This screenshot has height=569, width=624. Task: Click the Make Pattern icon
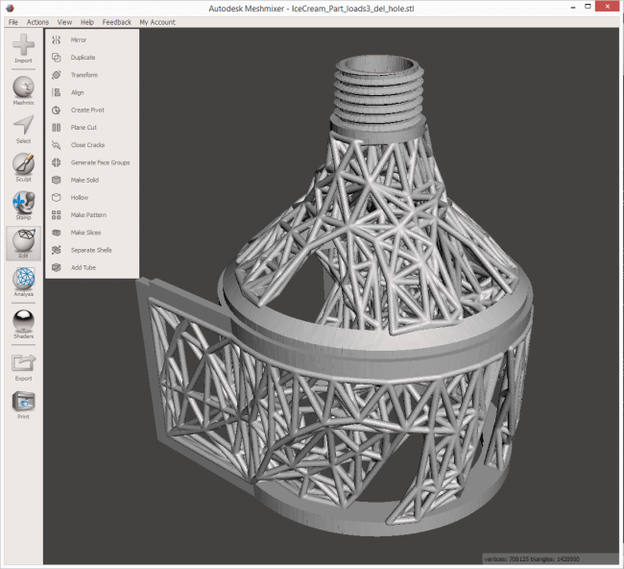pyautogui.click(x=56, y=215)
